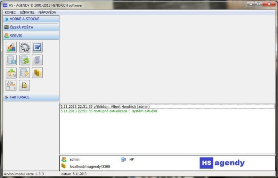Open the user permissions padlock icon

(x=11, y=47)
